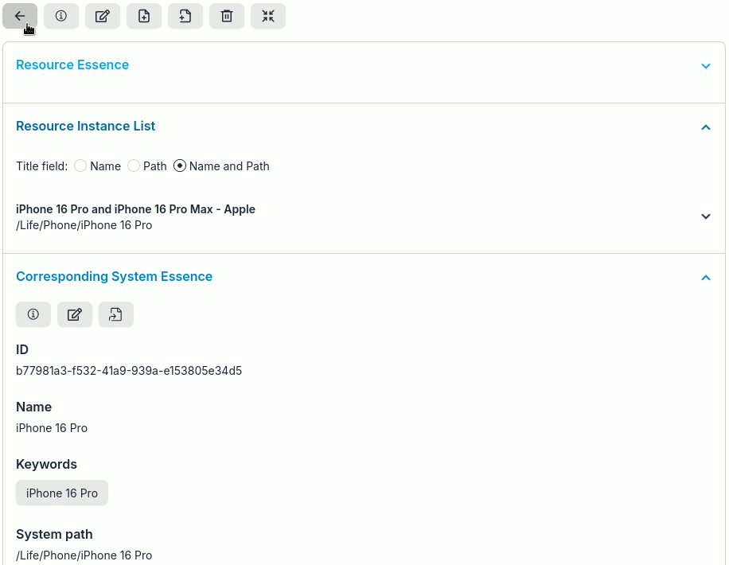Select the Name and Path radio option
This screenshot has height=565, width=729.
click(179, 166)
